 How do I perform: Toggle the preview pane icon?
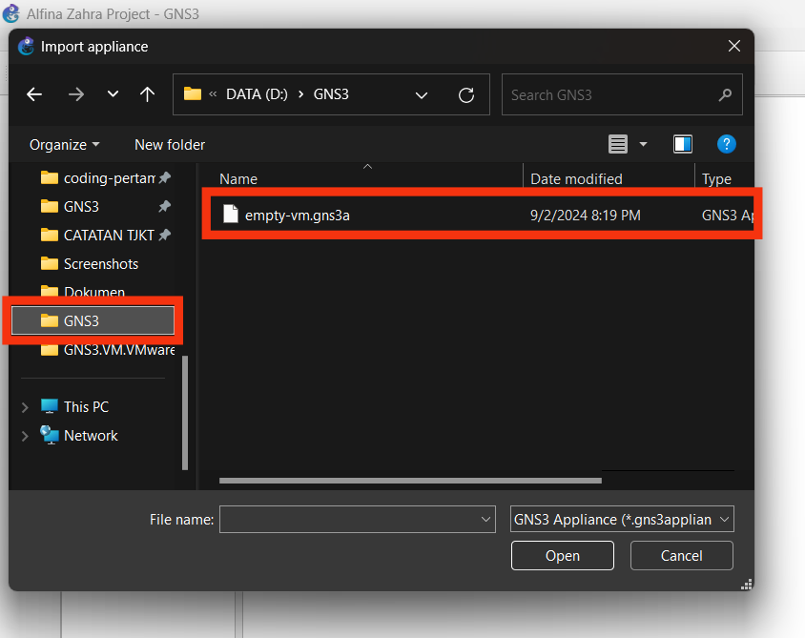tap(682, 144)
